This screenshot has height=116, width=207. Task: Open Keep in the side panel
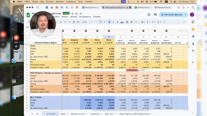click(193, 29)
